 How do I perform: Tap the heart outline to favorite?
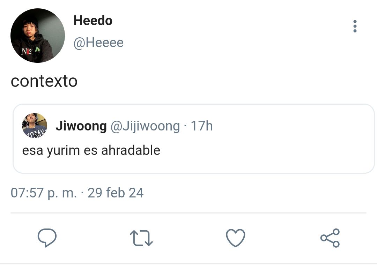(x=235, y=238)
